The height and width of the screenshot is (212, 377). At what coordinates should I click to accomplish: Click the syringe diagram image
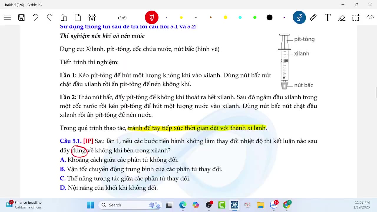click(x=285, y=61)
